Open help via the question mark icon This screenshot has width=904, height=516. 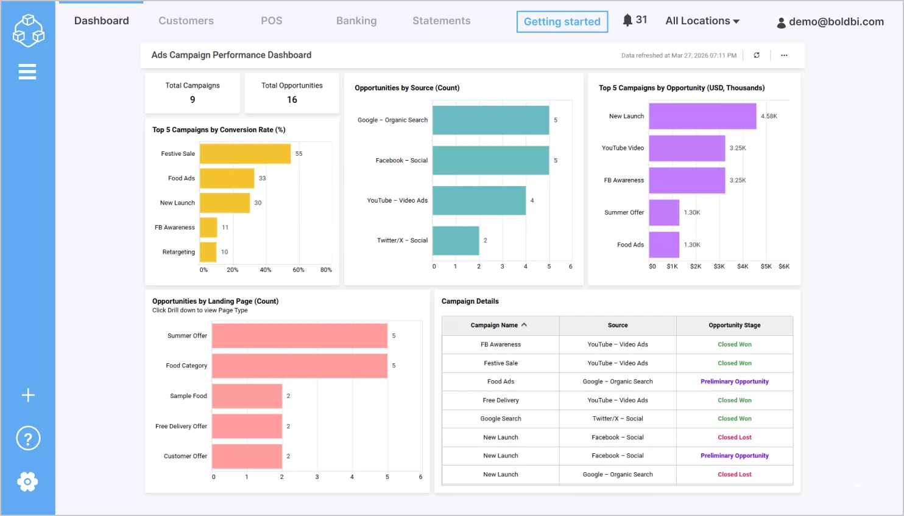(x=27, y=438)
